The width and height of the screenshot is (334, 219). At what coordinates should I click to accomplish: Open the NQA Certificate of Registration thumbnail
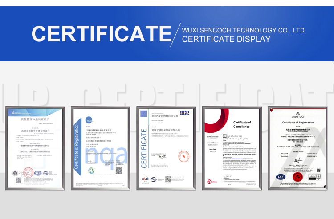click(x=101, y=148)
